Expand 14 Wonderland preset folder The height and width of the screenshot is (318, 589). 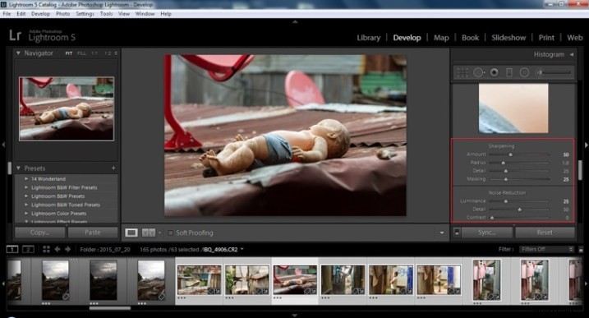[26, 179]
